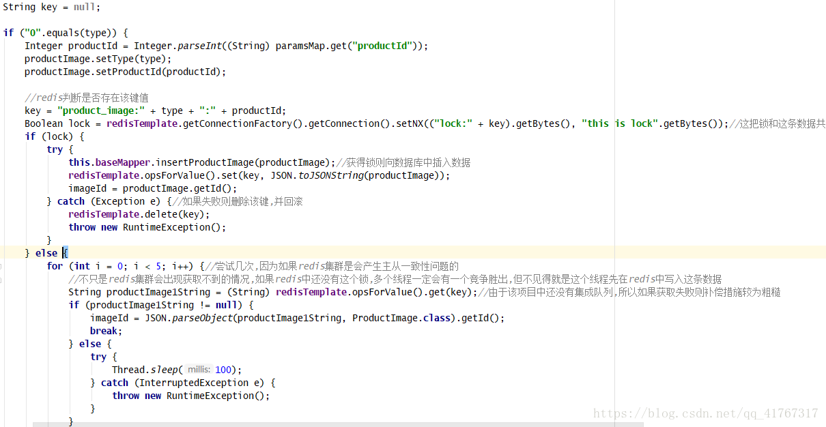The width and height of the screenshot is (826, 427).
Task: Click the 'break;' statement
Action: (106, 331)
